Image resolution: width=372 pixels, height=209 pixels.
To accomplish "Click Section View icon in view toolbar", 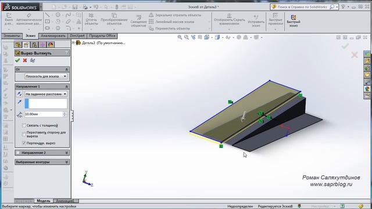I will point(200,37).
